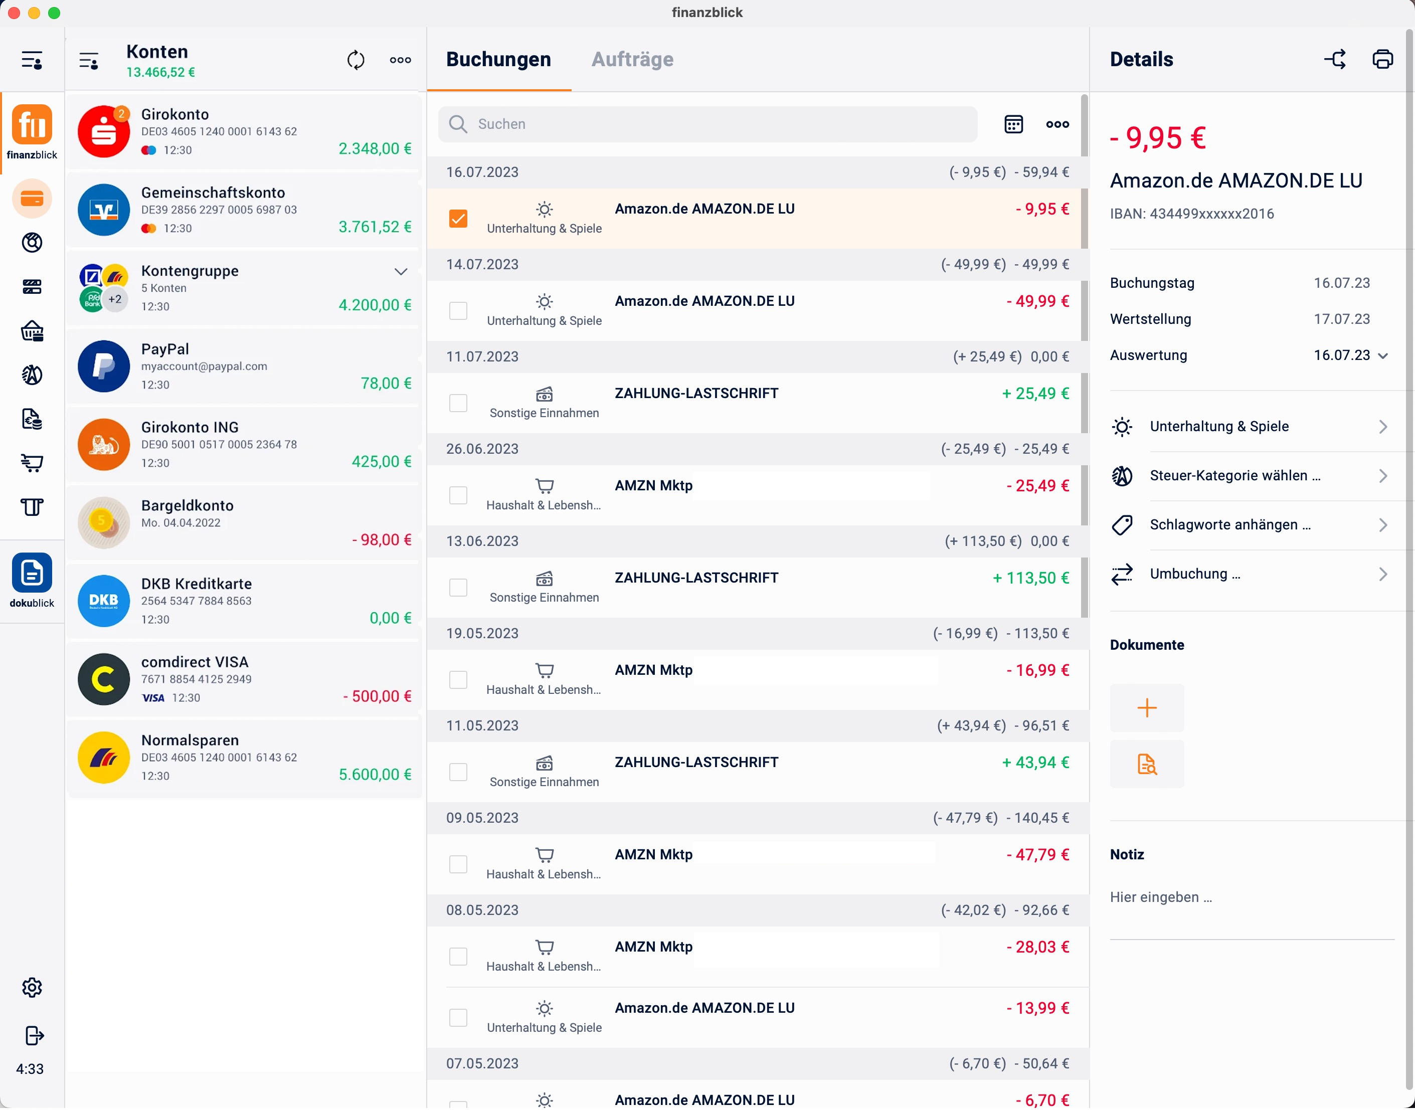Select the Gemeinschaftskonto account
The image size is (1415, 1110).
point(244,210)
